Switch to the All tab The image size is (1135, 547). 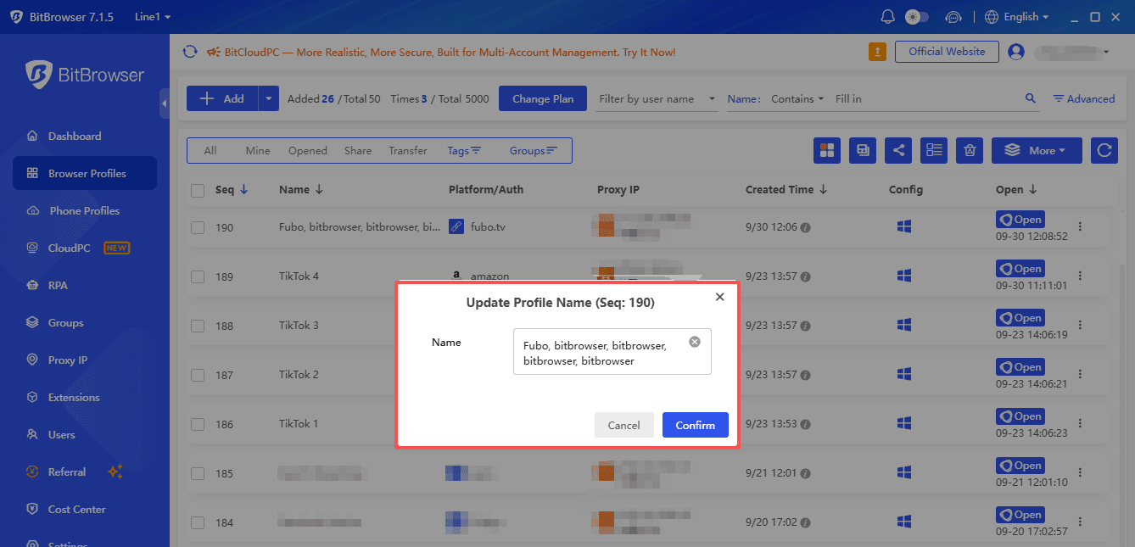(x=210, y=150)
